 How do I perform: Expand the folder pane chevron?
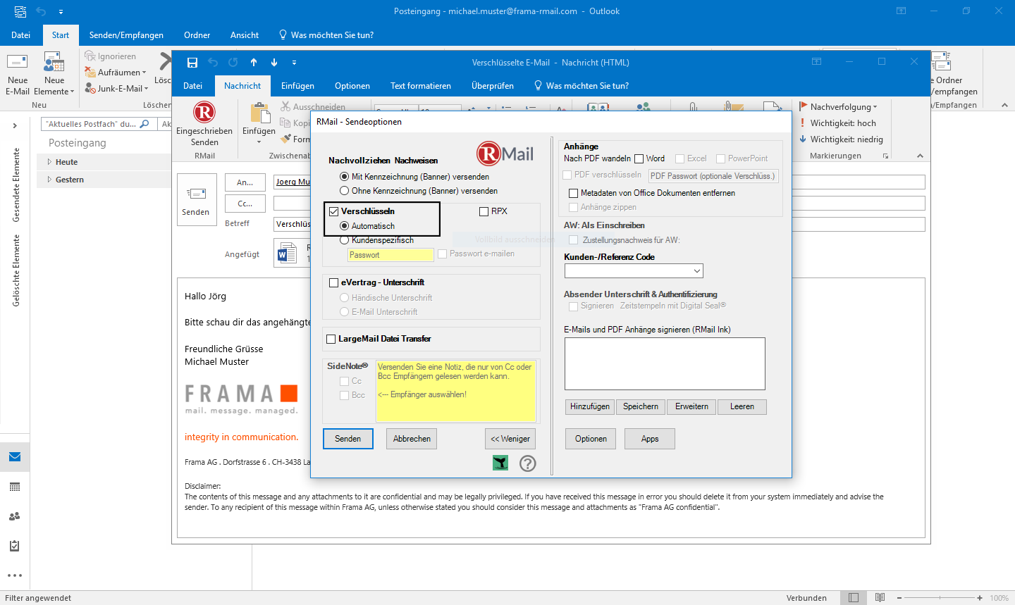(15, 125)
